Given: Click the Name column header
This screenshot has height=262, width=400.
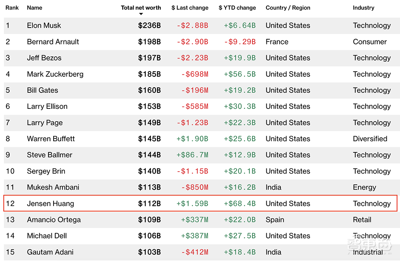Looking at the screenshot, I should (34, 8).
